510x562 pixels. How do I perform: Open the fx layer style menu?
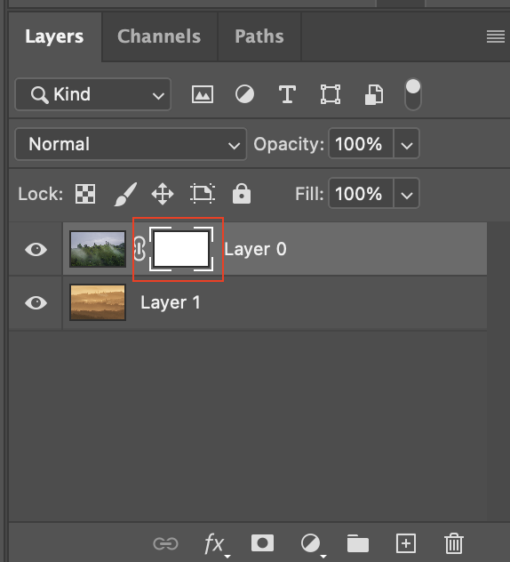click(216, 544)
